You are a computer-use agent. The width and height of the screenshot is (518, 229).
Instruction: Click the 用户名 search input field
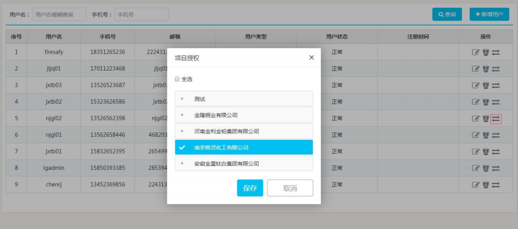pyautogui.click(x=59, y=15)
